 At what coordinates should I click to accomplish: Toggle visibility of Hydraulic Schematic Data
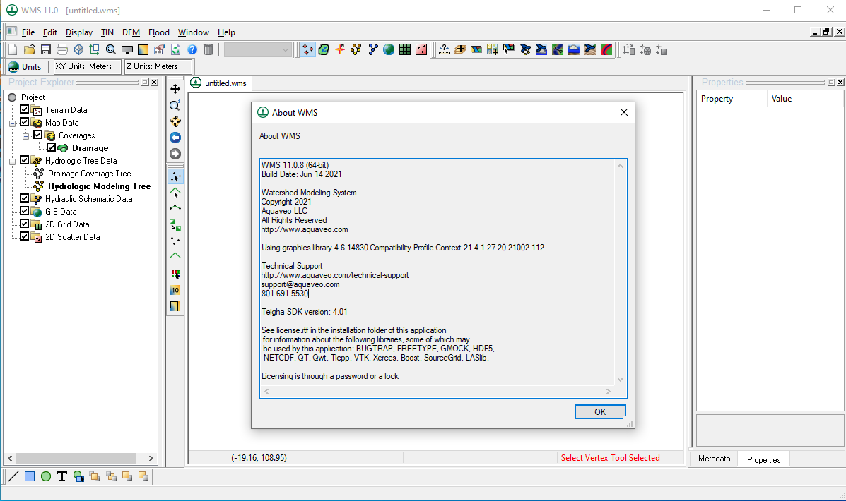[24, 198]
